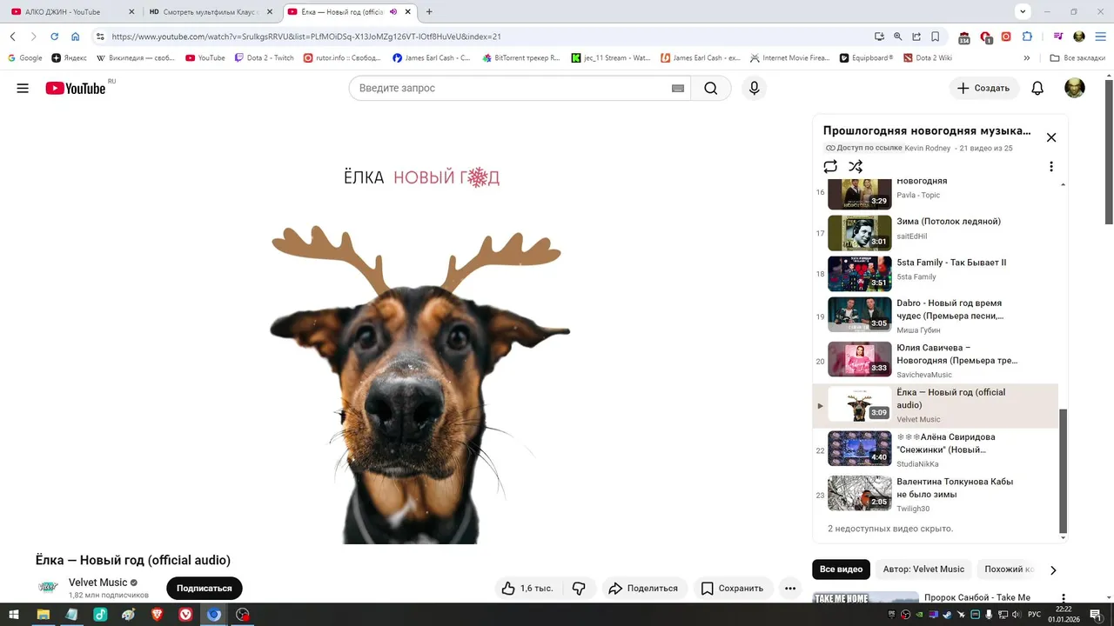Open more actions menu under the video
Image resolution: width=1114 pixels, height=626 pixels.
(790, 589)
